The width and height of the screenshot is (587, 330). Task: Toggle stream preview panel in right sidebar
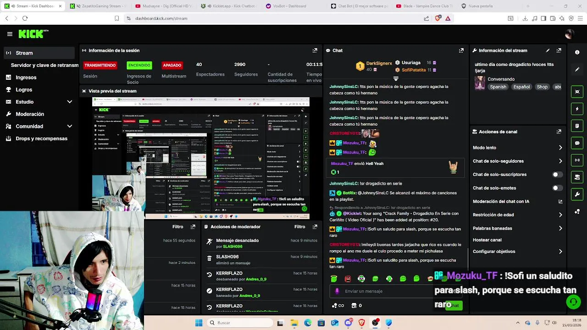click(x=577, y=92)
